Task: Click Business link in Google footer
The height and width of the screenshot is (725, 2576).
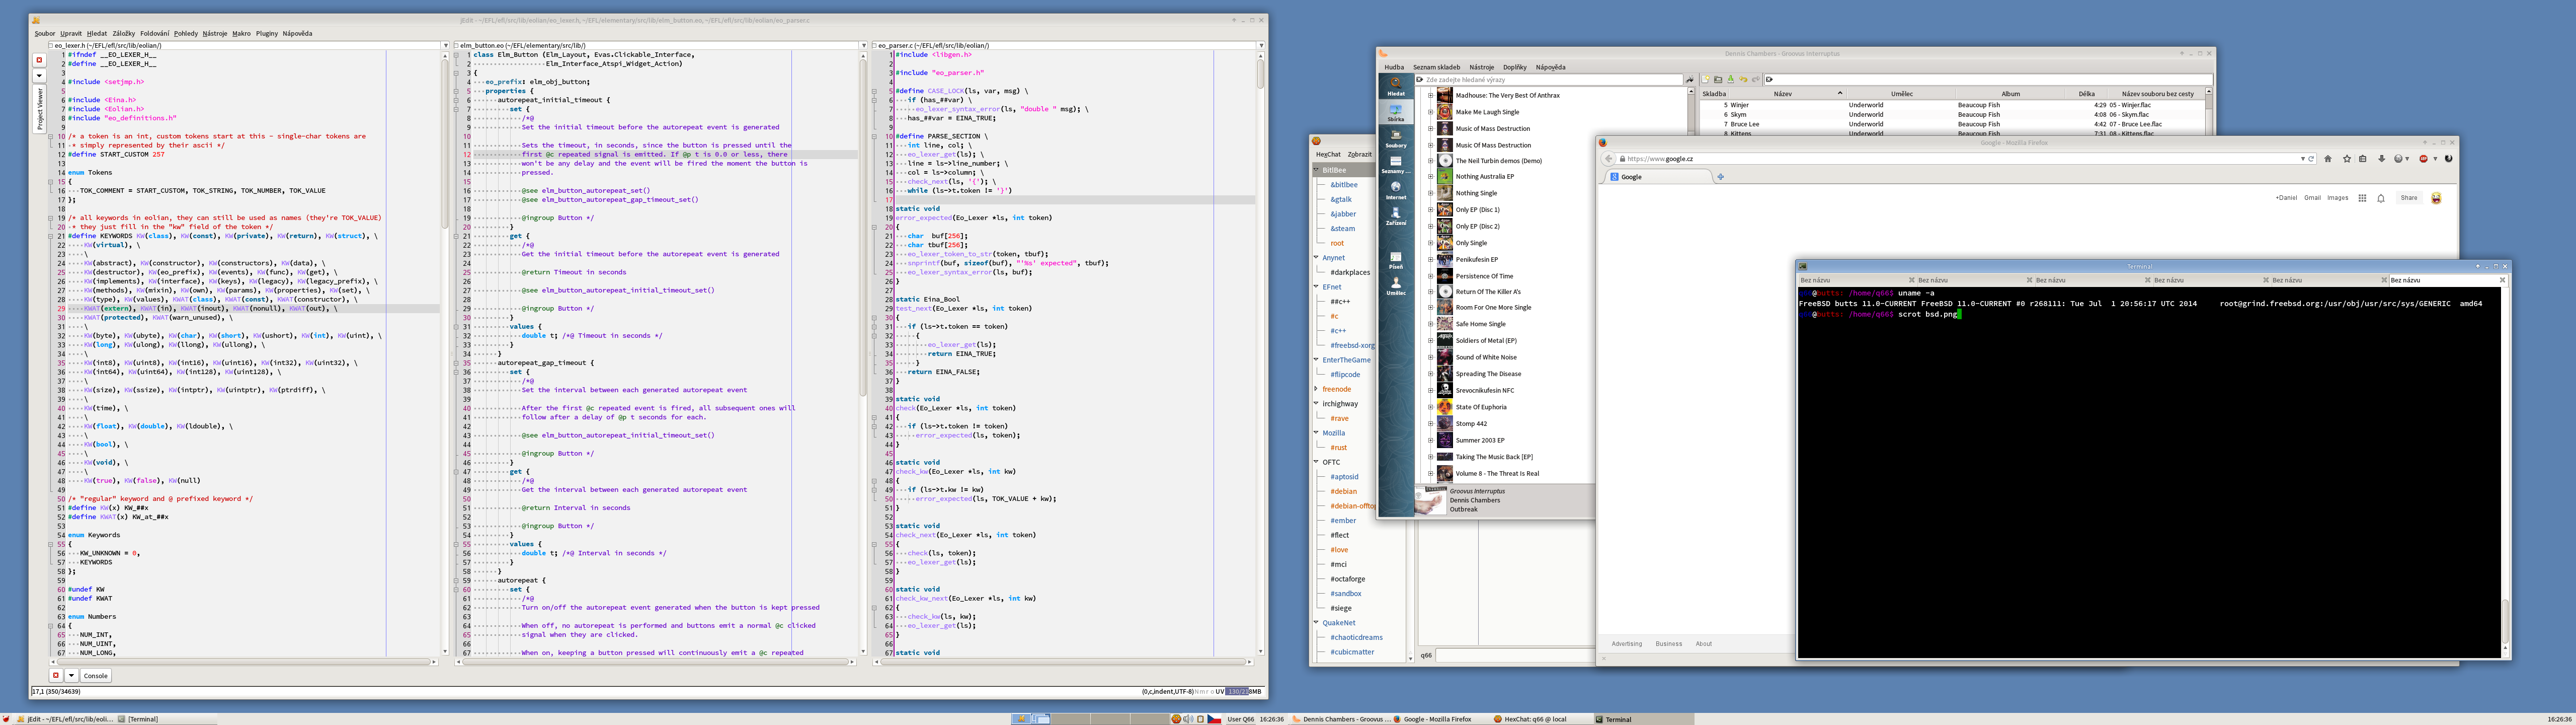Action: coord(1668,644)
